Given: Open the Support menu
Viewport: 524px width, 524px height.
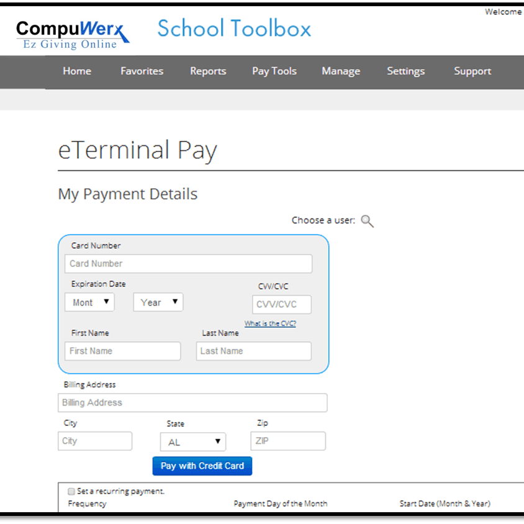Looking at the screenshot, I should tap(472, 71).
